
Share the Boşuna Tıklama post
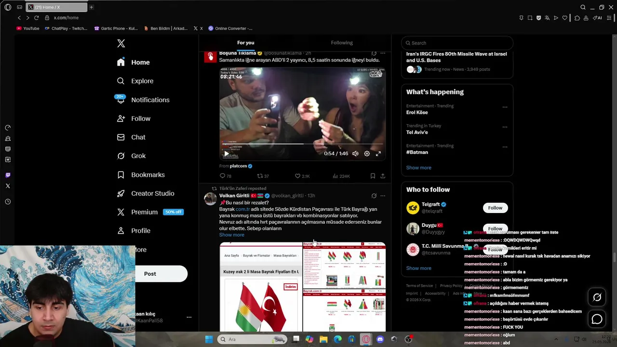383,176
